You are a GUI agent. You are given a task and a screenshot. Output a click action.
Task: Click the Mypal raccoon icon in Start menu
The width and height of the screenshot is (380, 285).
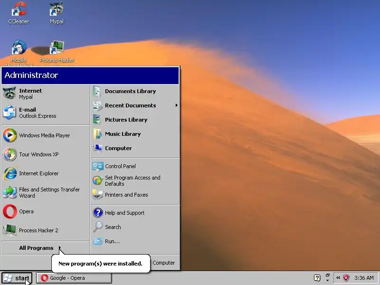pyautogui.click(x=9, y=94)
